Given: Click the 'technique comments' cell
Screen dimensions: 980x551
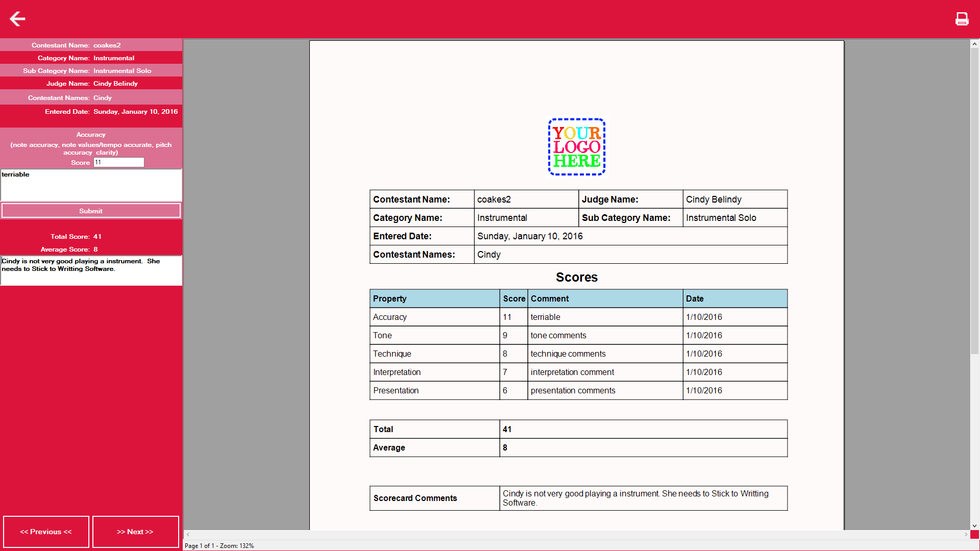Looking at the screenshot, I should [605, 354].
